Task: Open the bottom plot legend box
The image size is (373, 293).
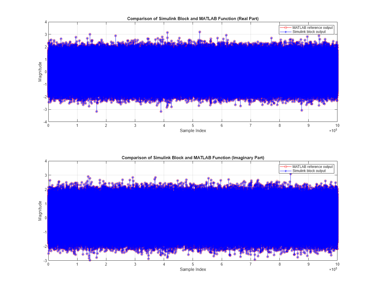Action: tap(307, 169)
